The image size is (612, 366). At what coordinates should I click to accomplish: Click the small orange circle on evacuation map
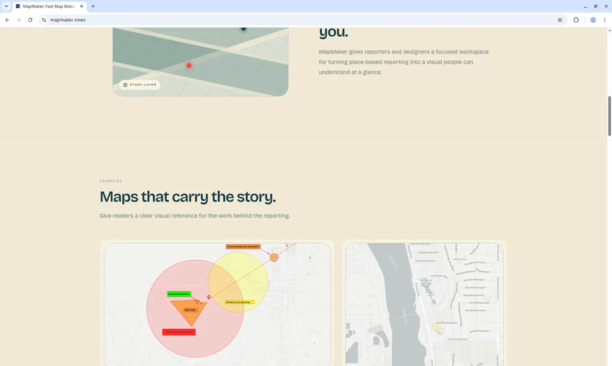click(x=274, y=257)
